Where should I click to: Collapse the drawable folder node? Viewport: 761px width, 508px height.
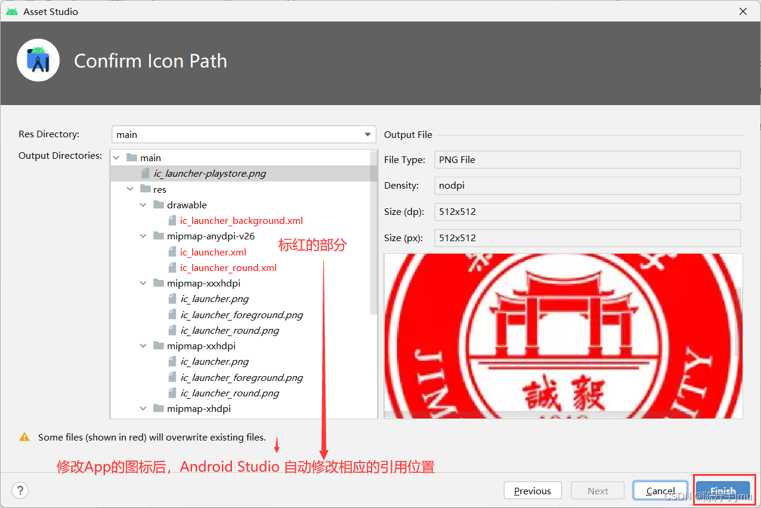coord(143,205)
